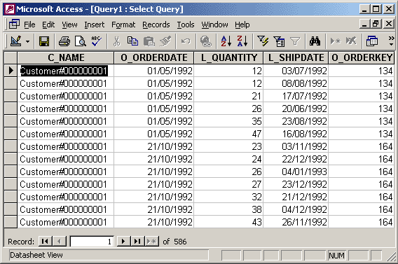Sort Descending with the Z-A icon
Image resolution: width=398 pixels, height=264 pixels.
[x=242, y=41]
